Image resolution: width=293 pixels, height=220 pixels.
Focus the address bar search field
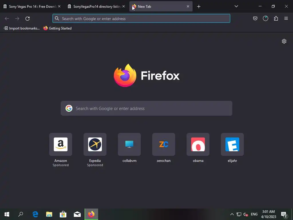pyautogui.click(x=141, y=19)
